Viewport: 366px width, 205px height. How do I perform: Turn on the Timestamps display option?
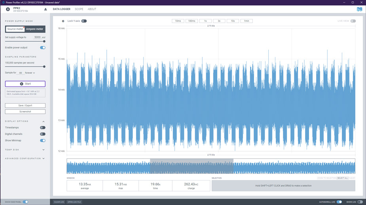click(43, 128)
